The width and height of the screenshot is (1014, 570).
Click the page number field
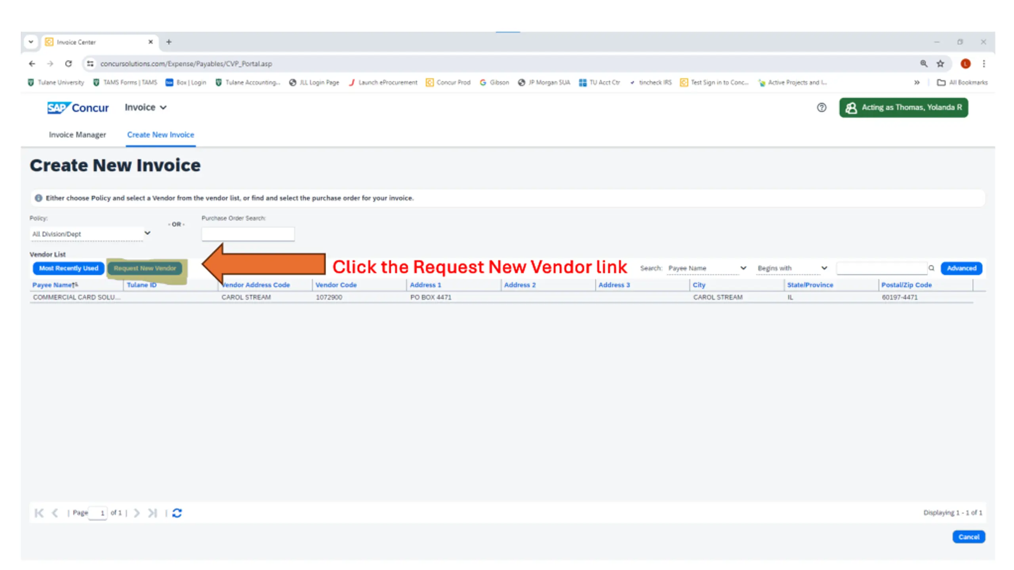tap(98, 513)
